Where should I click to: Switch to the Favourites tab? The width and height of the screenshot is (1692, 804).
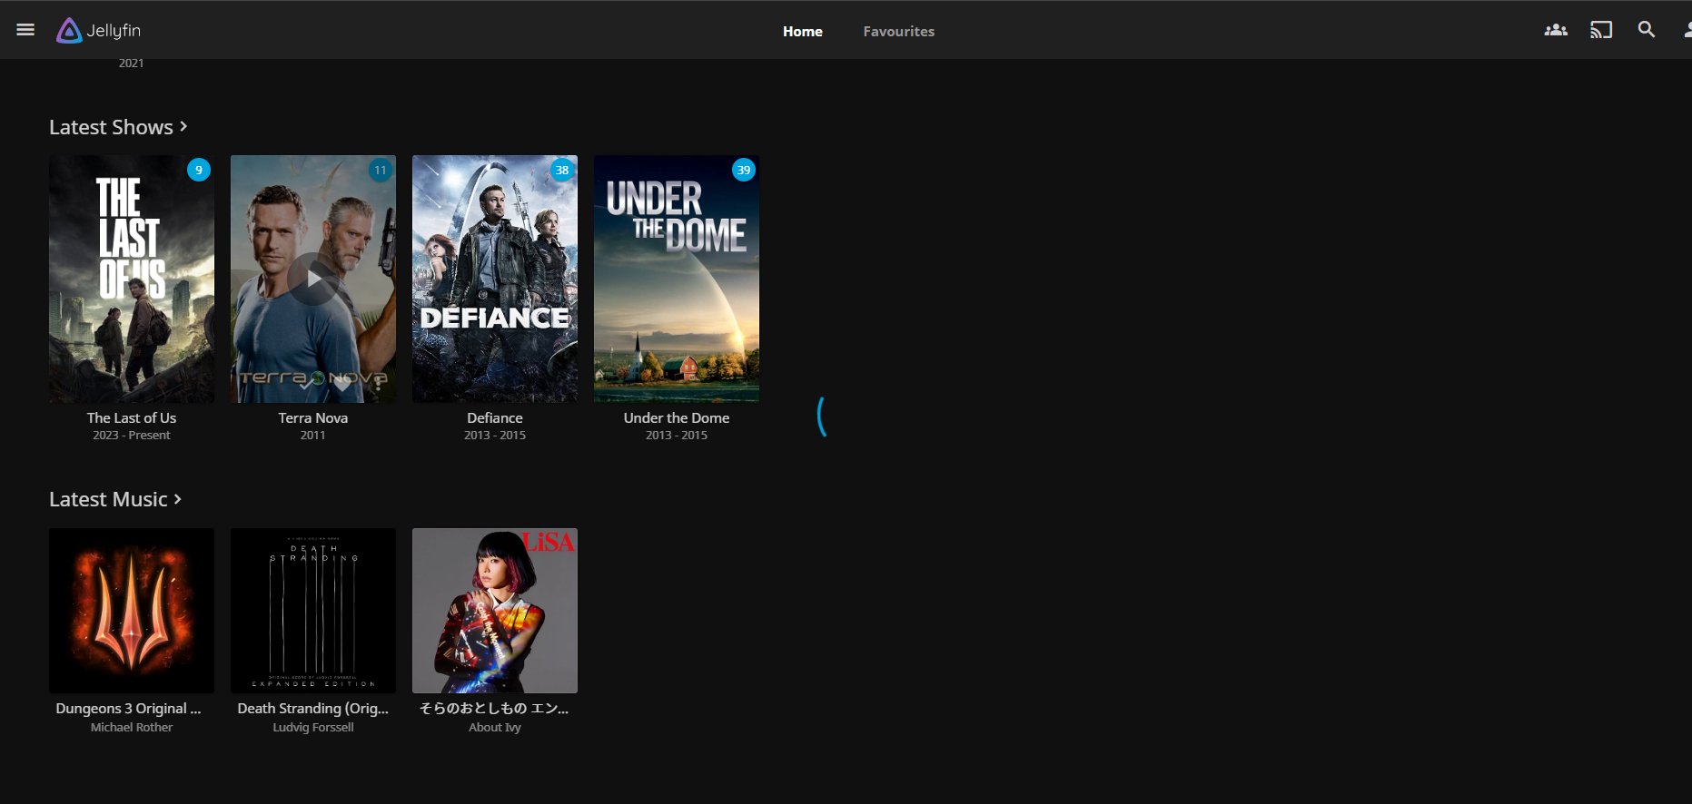[898, 31]
